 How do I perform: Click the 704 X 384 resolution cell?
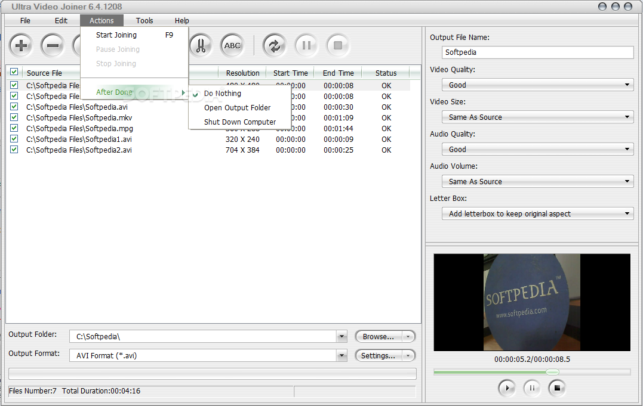pos(242,150)
